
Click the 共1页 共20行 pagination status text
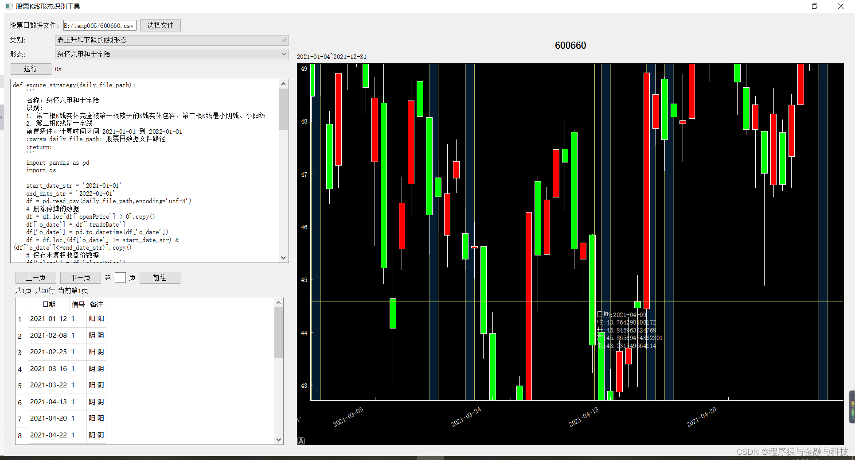click(52, 290)
